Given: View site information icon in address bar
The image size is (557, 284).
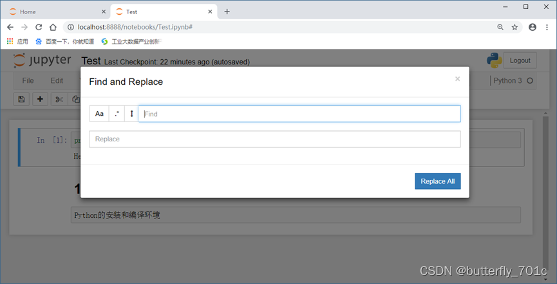Looking at the screenshot, I should 71,27.
